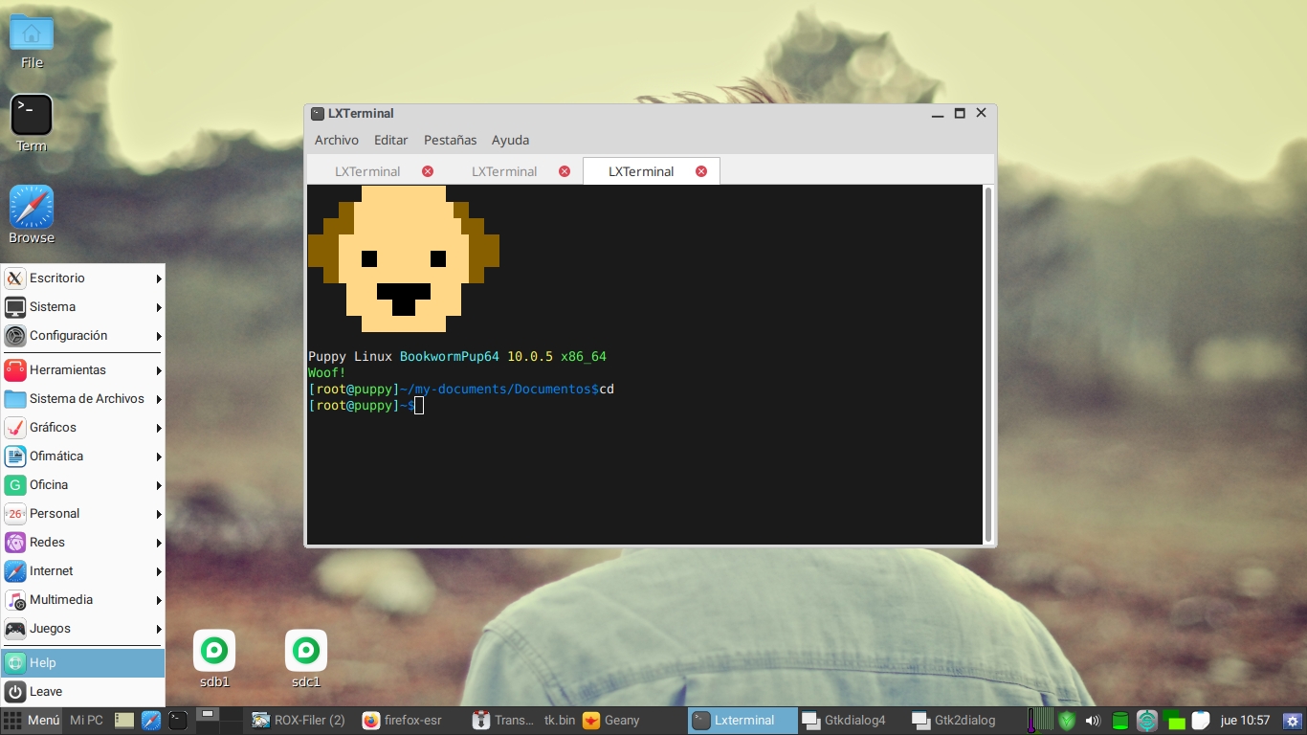Click the settings gear in the taskbar corner

[x=1293, y=721]
